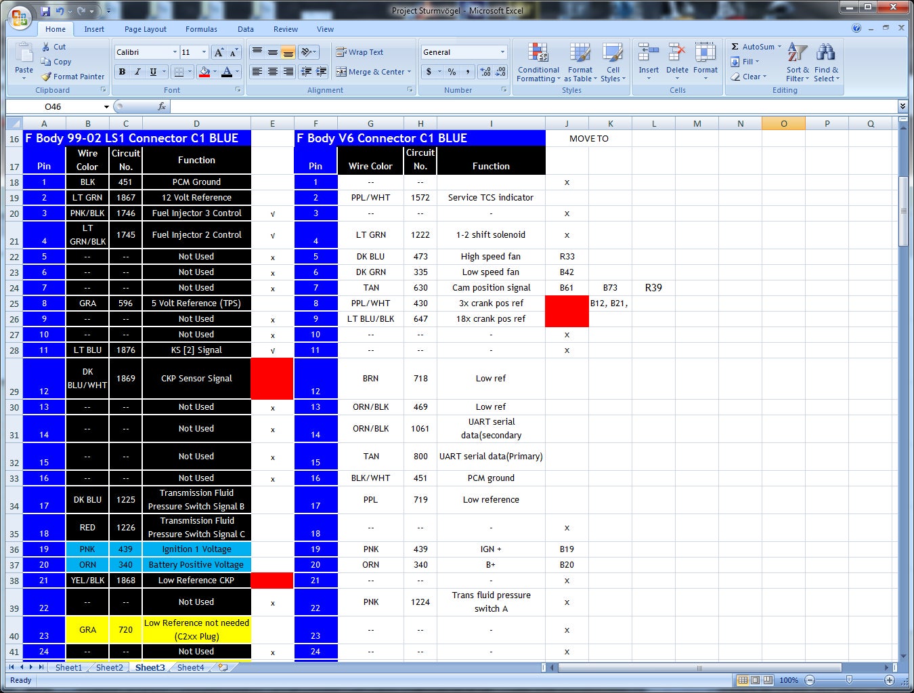The height and width of the screenshot is (693, 914).
Task: Save workbook from Quick Access Toolbar
Action: point(45,11)
